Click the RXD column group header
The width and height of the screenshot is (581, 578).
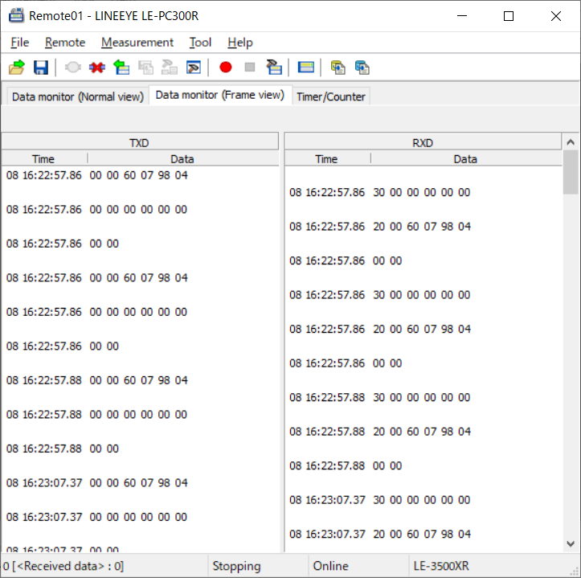click(423, 143)
